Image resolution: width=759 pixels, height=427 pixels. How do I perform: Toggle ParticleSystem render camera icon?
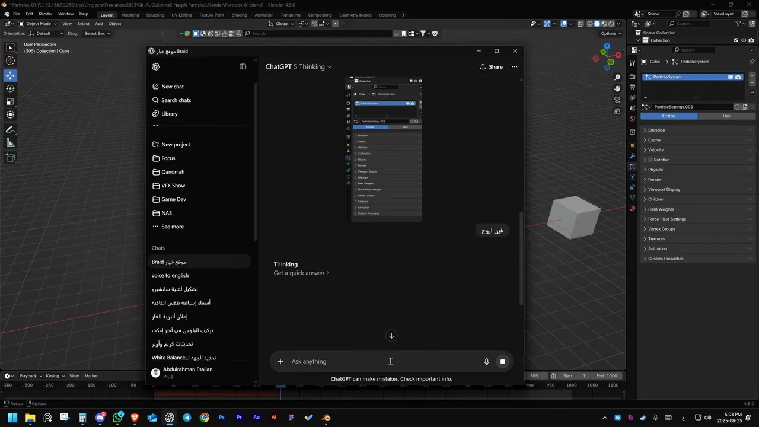[738, 77]
